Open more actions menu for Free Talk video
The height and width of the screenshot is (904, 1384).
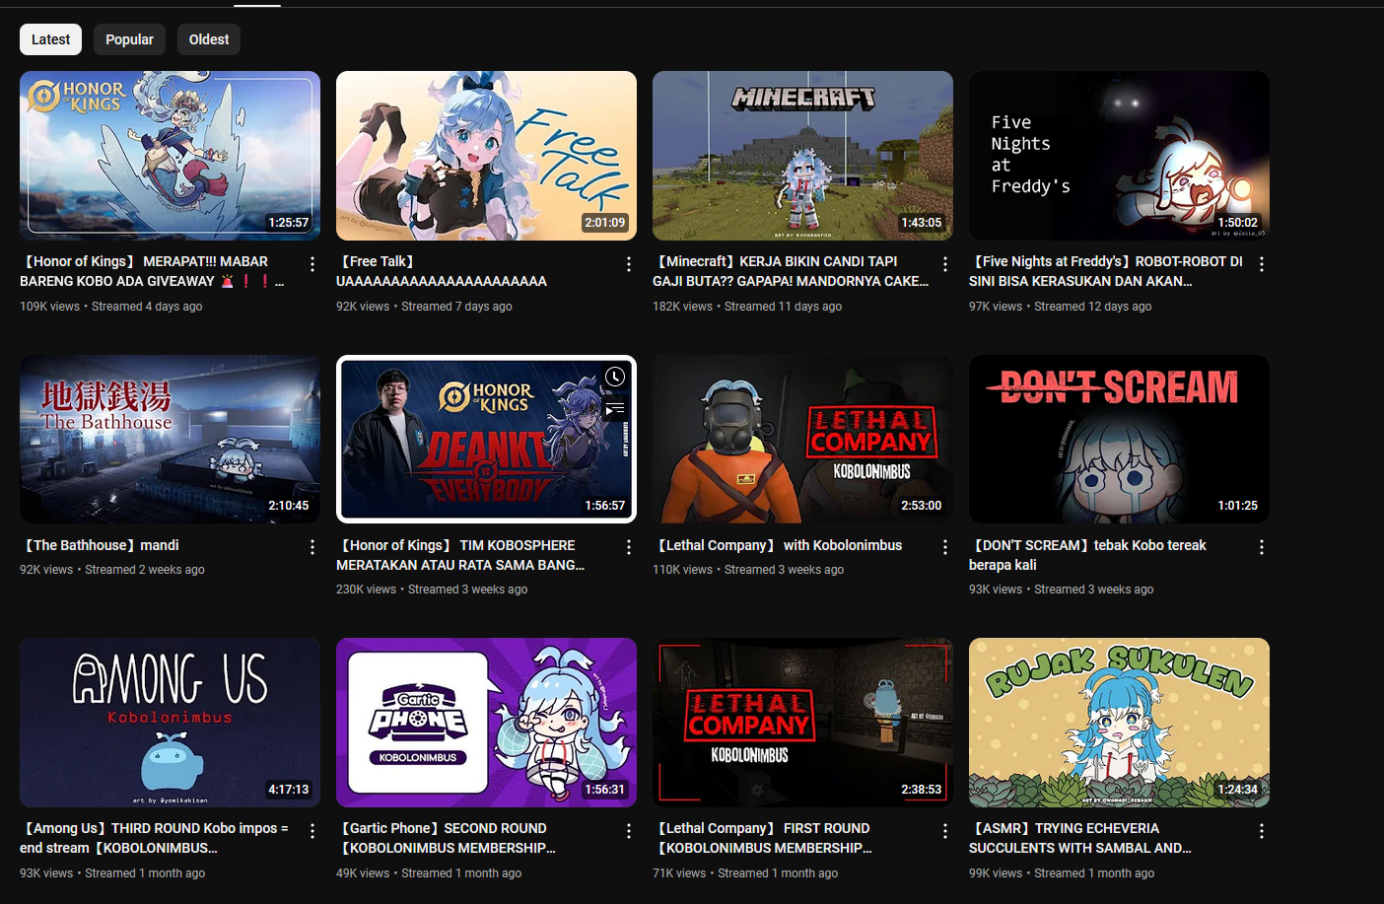click(x=629, y=264)
